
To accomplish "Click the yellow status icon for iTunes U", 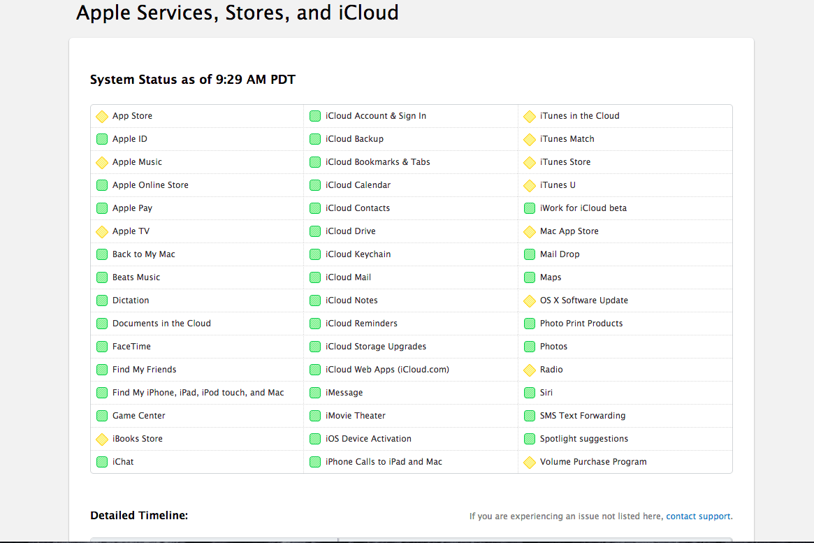I will (x=530, y=185).
